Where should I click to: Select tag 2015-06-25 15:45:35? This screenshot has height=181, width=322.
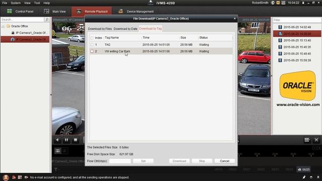pos(297,47)
